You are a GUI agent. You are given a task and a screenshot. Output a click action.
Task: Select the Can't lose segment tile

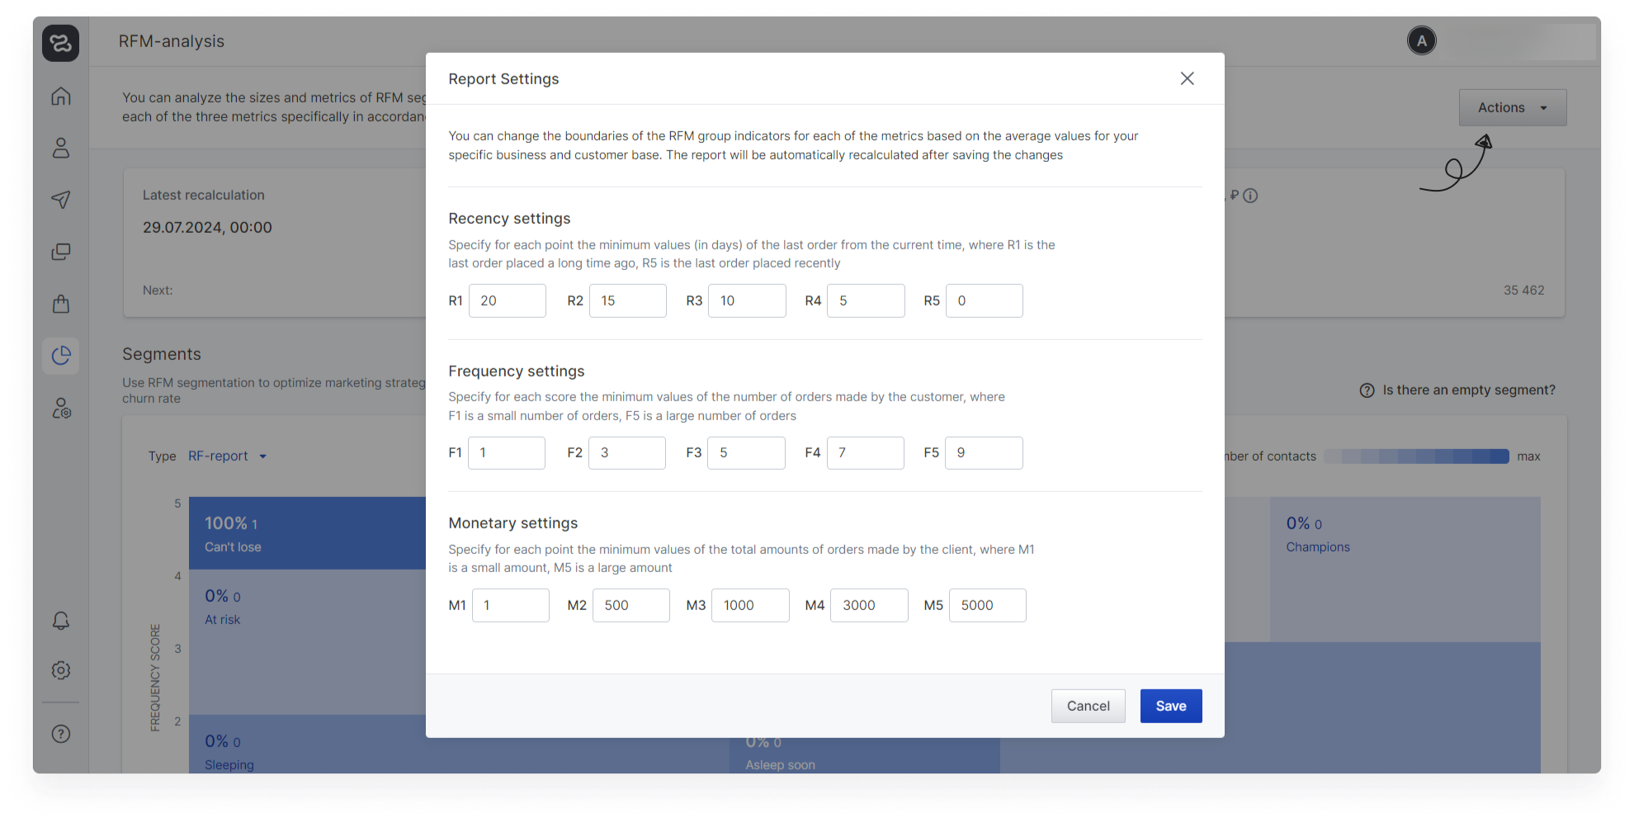(x=307, y=533)
